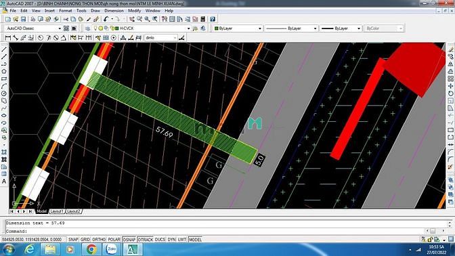Select the Polygon draw tool
This screenshot has height=256, width=455.
(4, 71)
